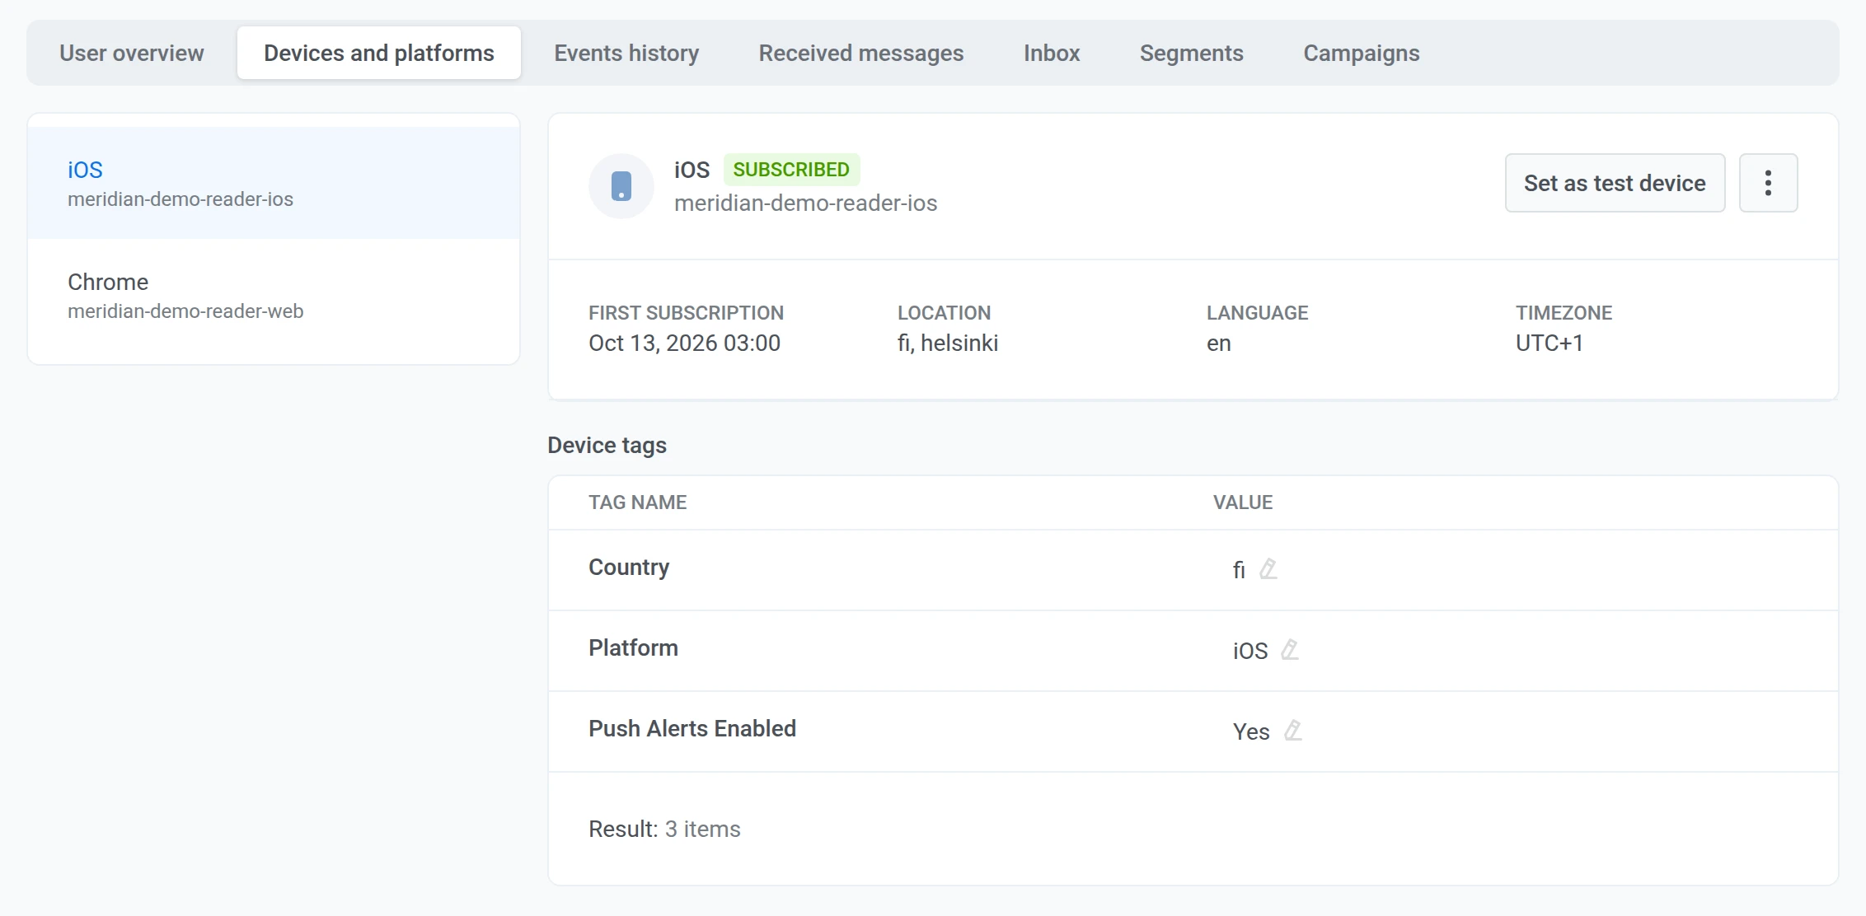Click meridian-demo-reader-ios in device header
This screenshot has width=1866, height=916.
tap(805, 203)
